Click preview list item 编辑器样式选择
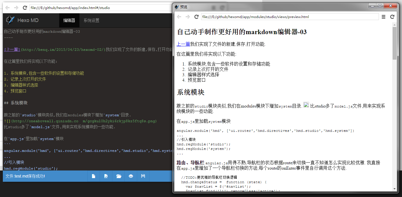The height and width of the screenshot is (197, 402). (204, 75)
